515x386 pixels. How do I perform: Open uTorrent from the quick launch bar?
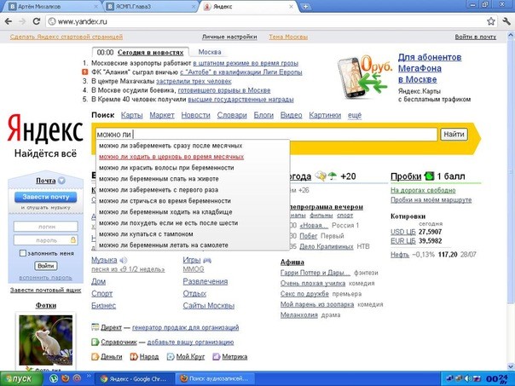tap(54, 379)
